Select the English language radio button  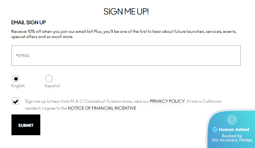16,78
